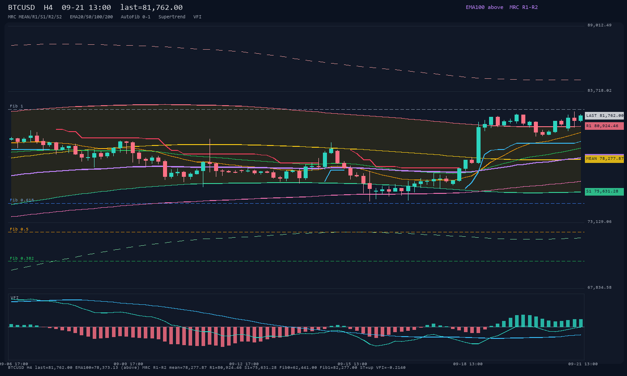Click the "VFI" label inside the oscillator panel
The width and height of the screenshot is (627, 376).
pos(15,298)
